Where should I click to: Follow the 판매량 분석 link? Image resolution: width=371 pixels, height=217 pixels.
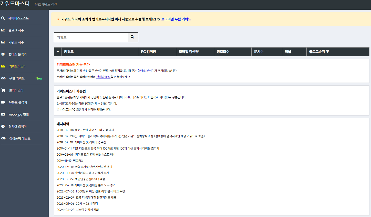(x=104, y=77)
